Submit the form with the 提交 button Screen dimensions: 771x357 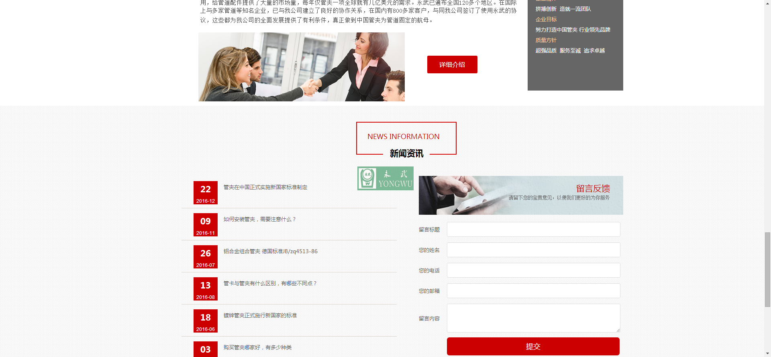[x=533, y=346]
